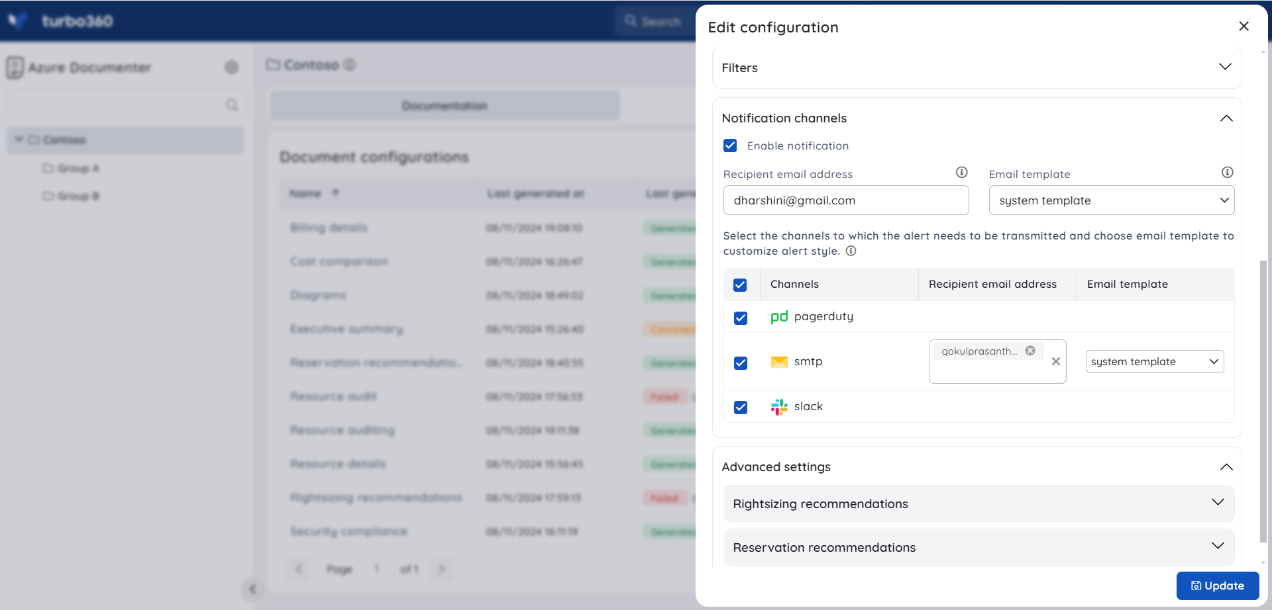The height and width of the screenshot is (610, 1272).
Task: Collapse the left sidebar arrow
Action: point(252,589)
